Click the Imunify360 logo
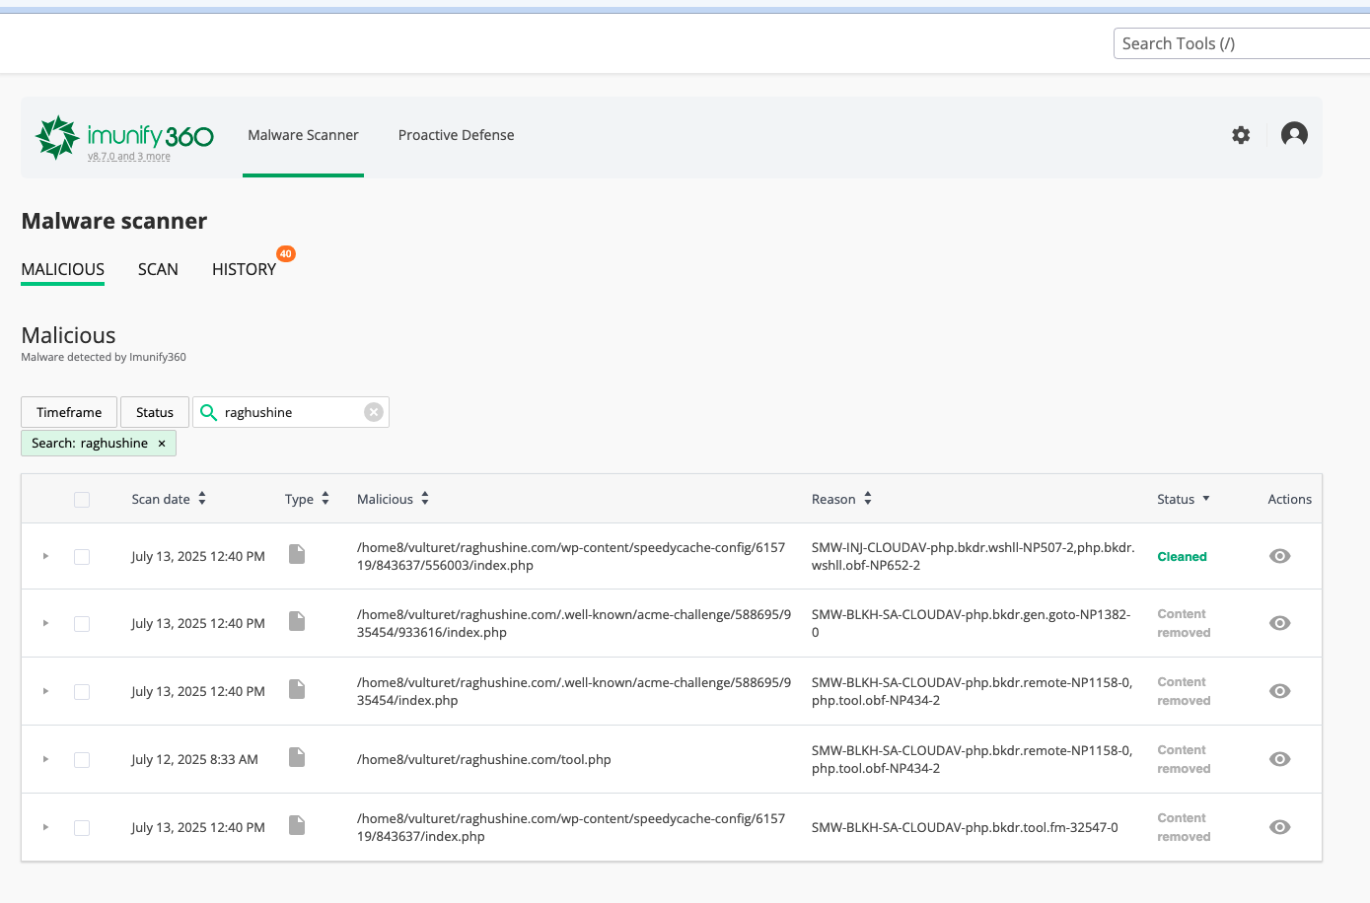 point(124,137)
